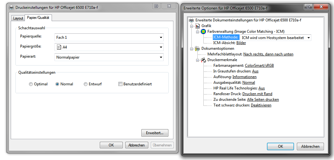Image resolution: width=334 pixels, height=160 pixels.
Task: Click the In Graustufen drucken value Aus
Action: tap(255, 71)
